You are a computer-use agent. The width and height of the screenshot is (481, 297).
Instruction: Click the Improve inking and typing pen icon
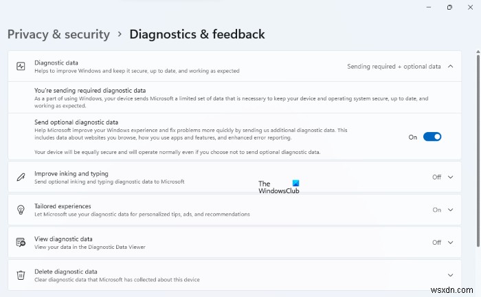point(21,177)
